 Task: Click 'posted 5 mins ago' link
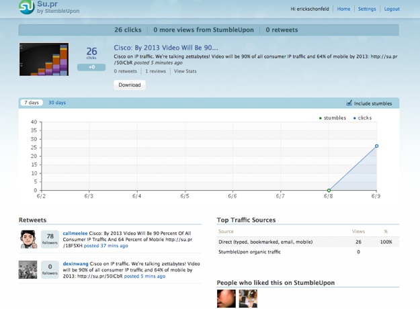(144, 276)
